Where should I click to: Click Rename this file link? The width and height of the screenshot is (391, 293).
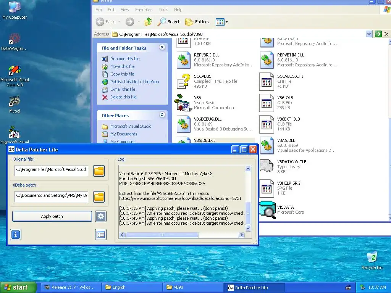coord(125,59)
